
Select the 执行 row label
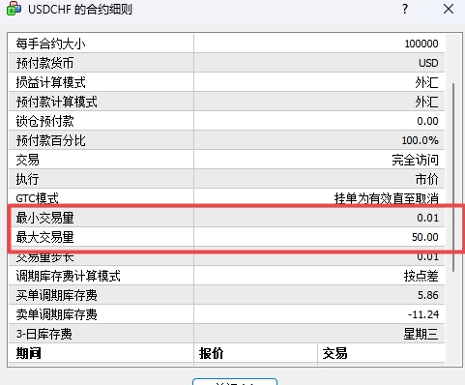click(x=27, y=179)
